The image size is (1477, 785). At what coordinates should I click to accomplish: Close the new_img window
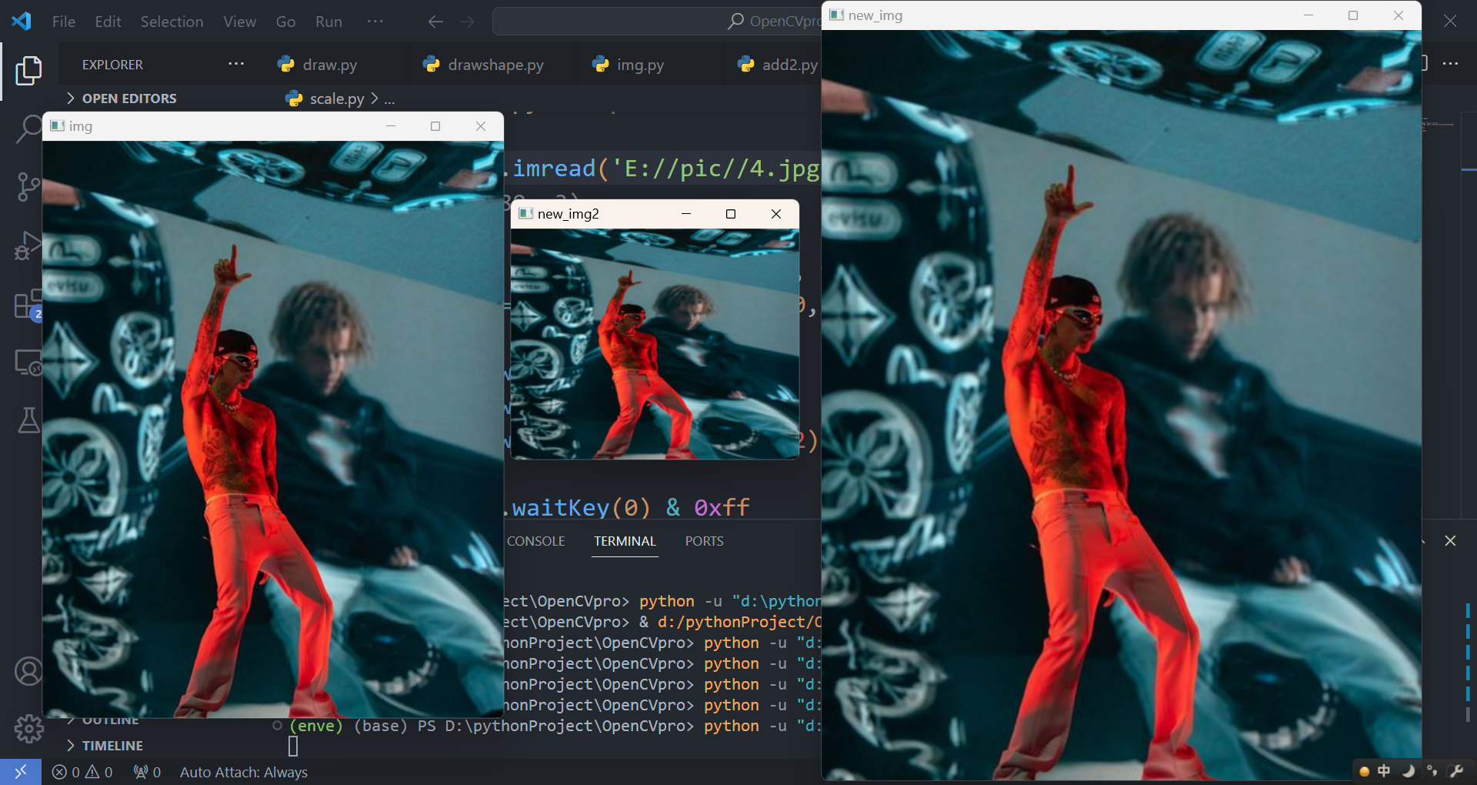(x=1399, y=15)
